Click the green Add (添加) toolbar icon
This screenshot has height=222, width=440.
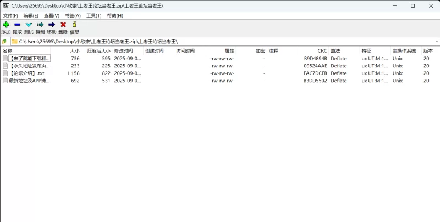[6, 25]
